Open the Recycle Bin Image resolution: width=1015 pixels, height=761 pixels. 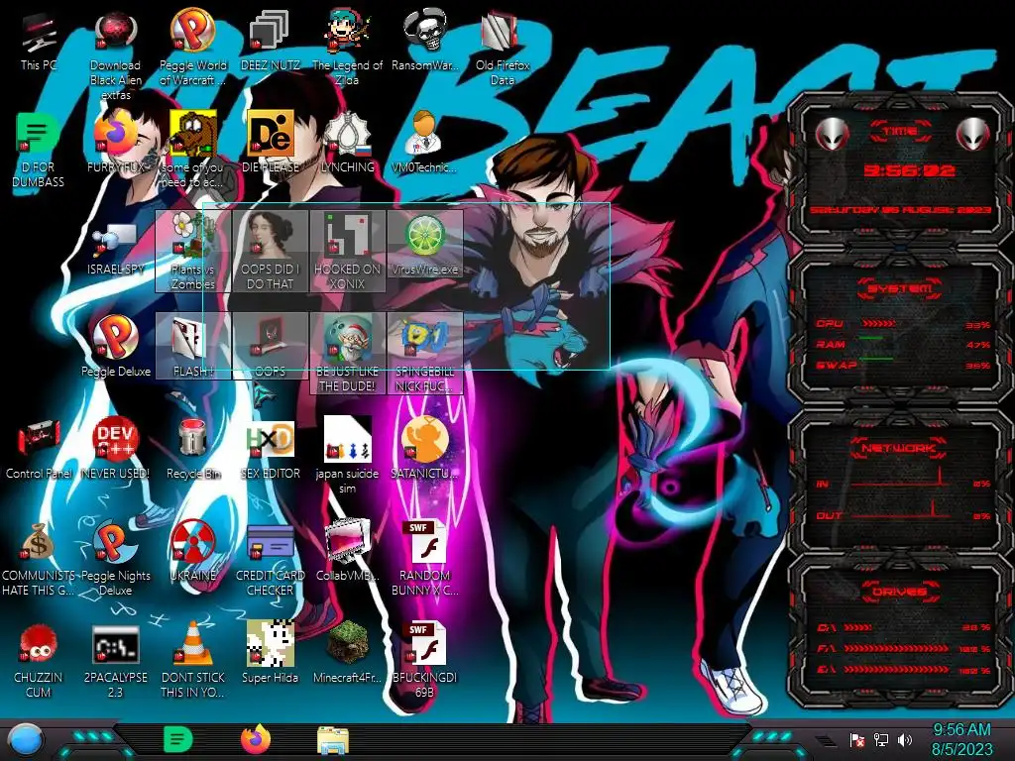[x=193, y=449]
